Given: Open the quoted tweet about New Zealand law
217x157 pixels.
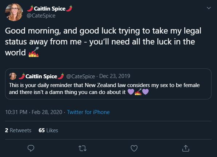Looking at the screenshot, I should click(108, 84).
